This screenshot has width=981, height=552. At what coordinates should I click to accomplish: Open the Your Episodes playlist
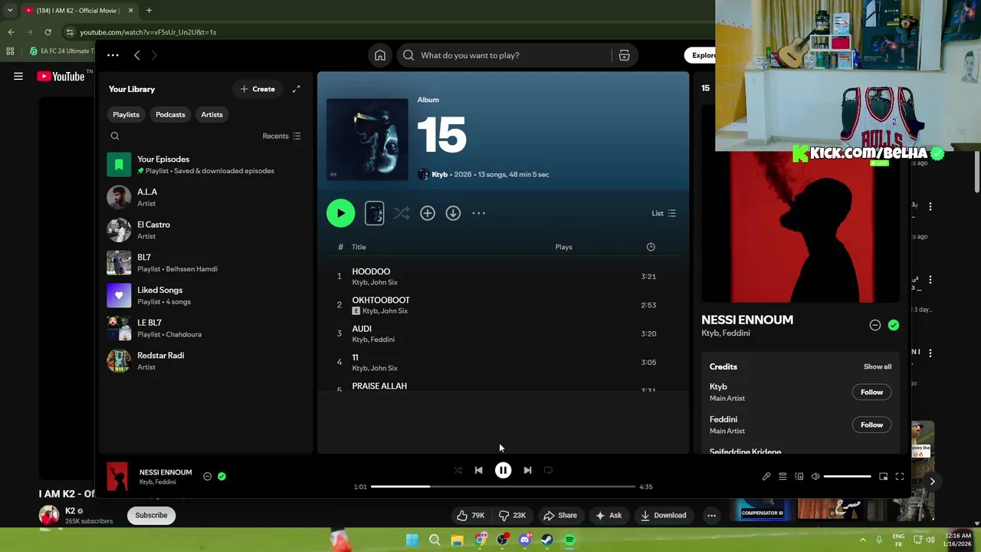click(x=205, y=165)
